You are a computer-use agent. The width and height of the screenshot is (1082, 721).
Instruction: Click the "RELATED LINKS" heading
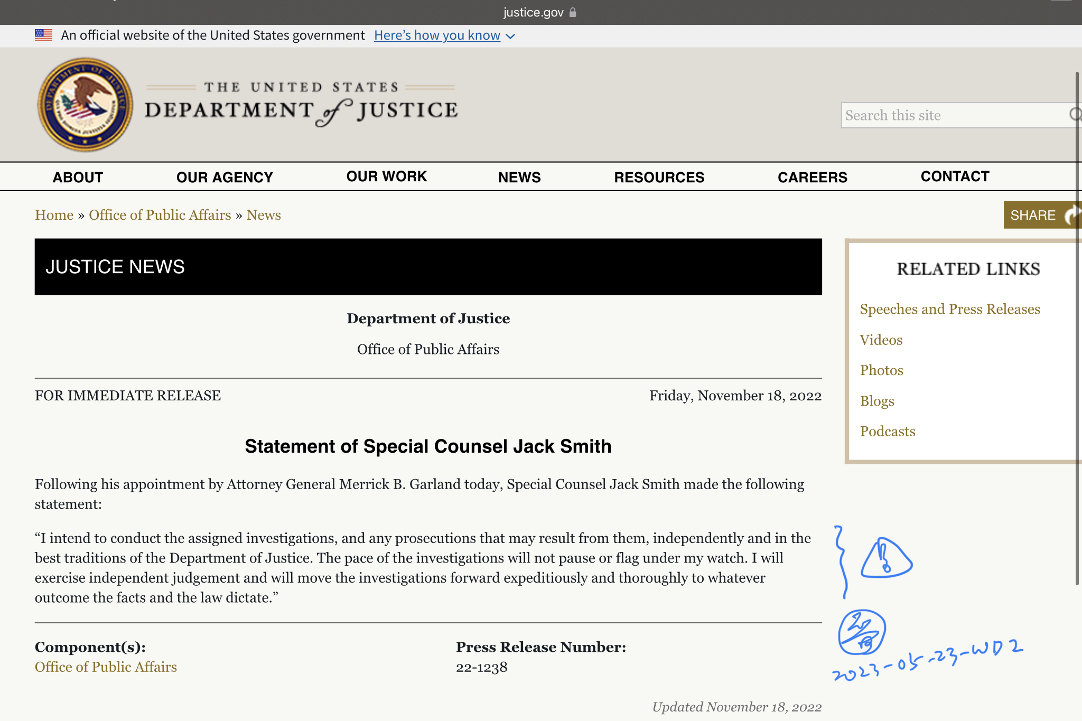point(968,269)
